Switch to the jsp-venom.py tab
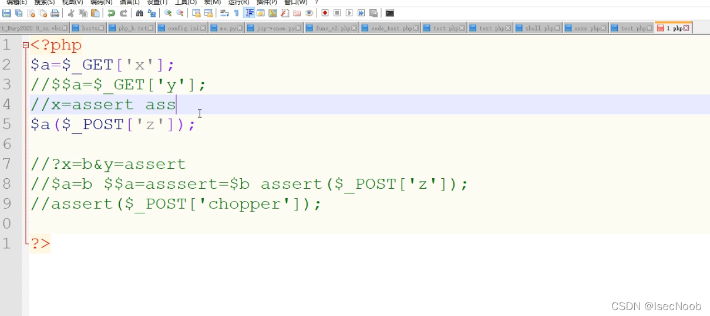Screen dimensions: 710x316 pos(275,28)
